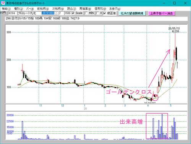Click the date field 20191003

[x=48, y=13]
